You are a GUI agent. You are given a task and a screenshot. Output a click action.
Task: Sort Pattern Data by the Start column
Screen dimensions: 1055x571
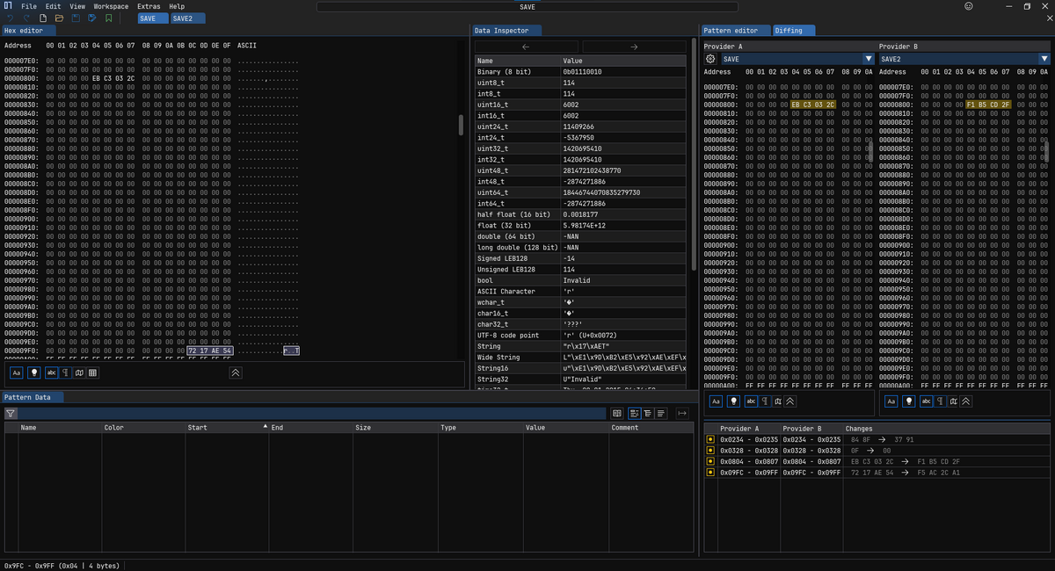point(227,428)
